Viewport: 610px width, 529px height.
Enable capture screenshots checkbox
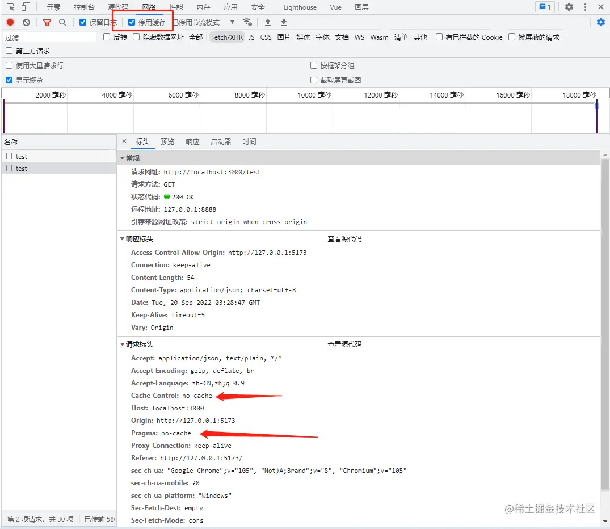[x=314, y=80]
